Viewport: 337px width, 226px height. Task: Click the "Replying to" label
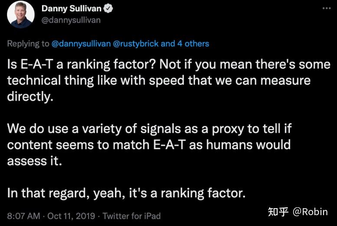tap(28, 44)
